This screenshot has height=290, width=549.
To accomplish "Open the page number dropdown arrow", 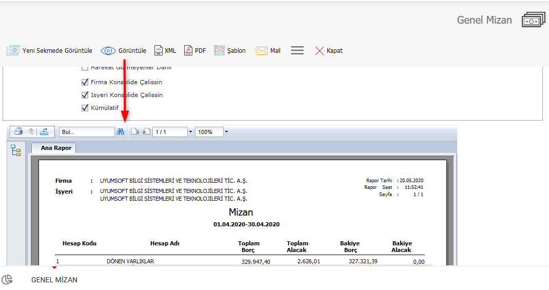I will tap(191, 132).
